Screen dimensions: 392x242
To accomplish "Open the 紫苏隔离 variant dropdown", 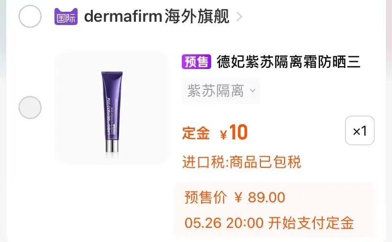I will pyautogui.click(x=221, y=91).
